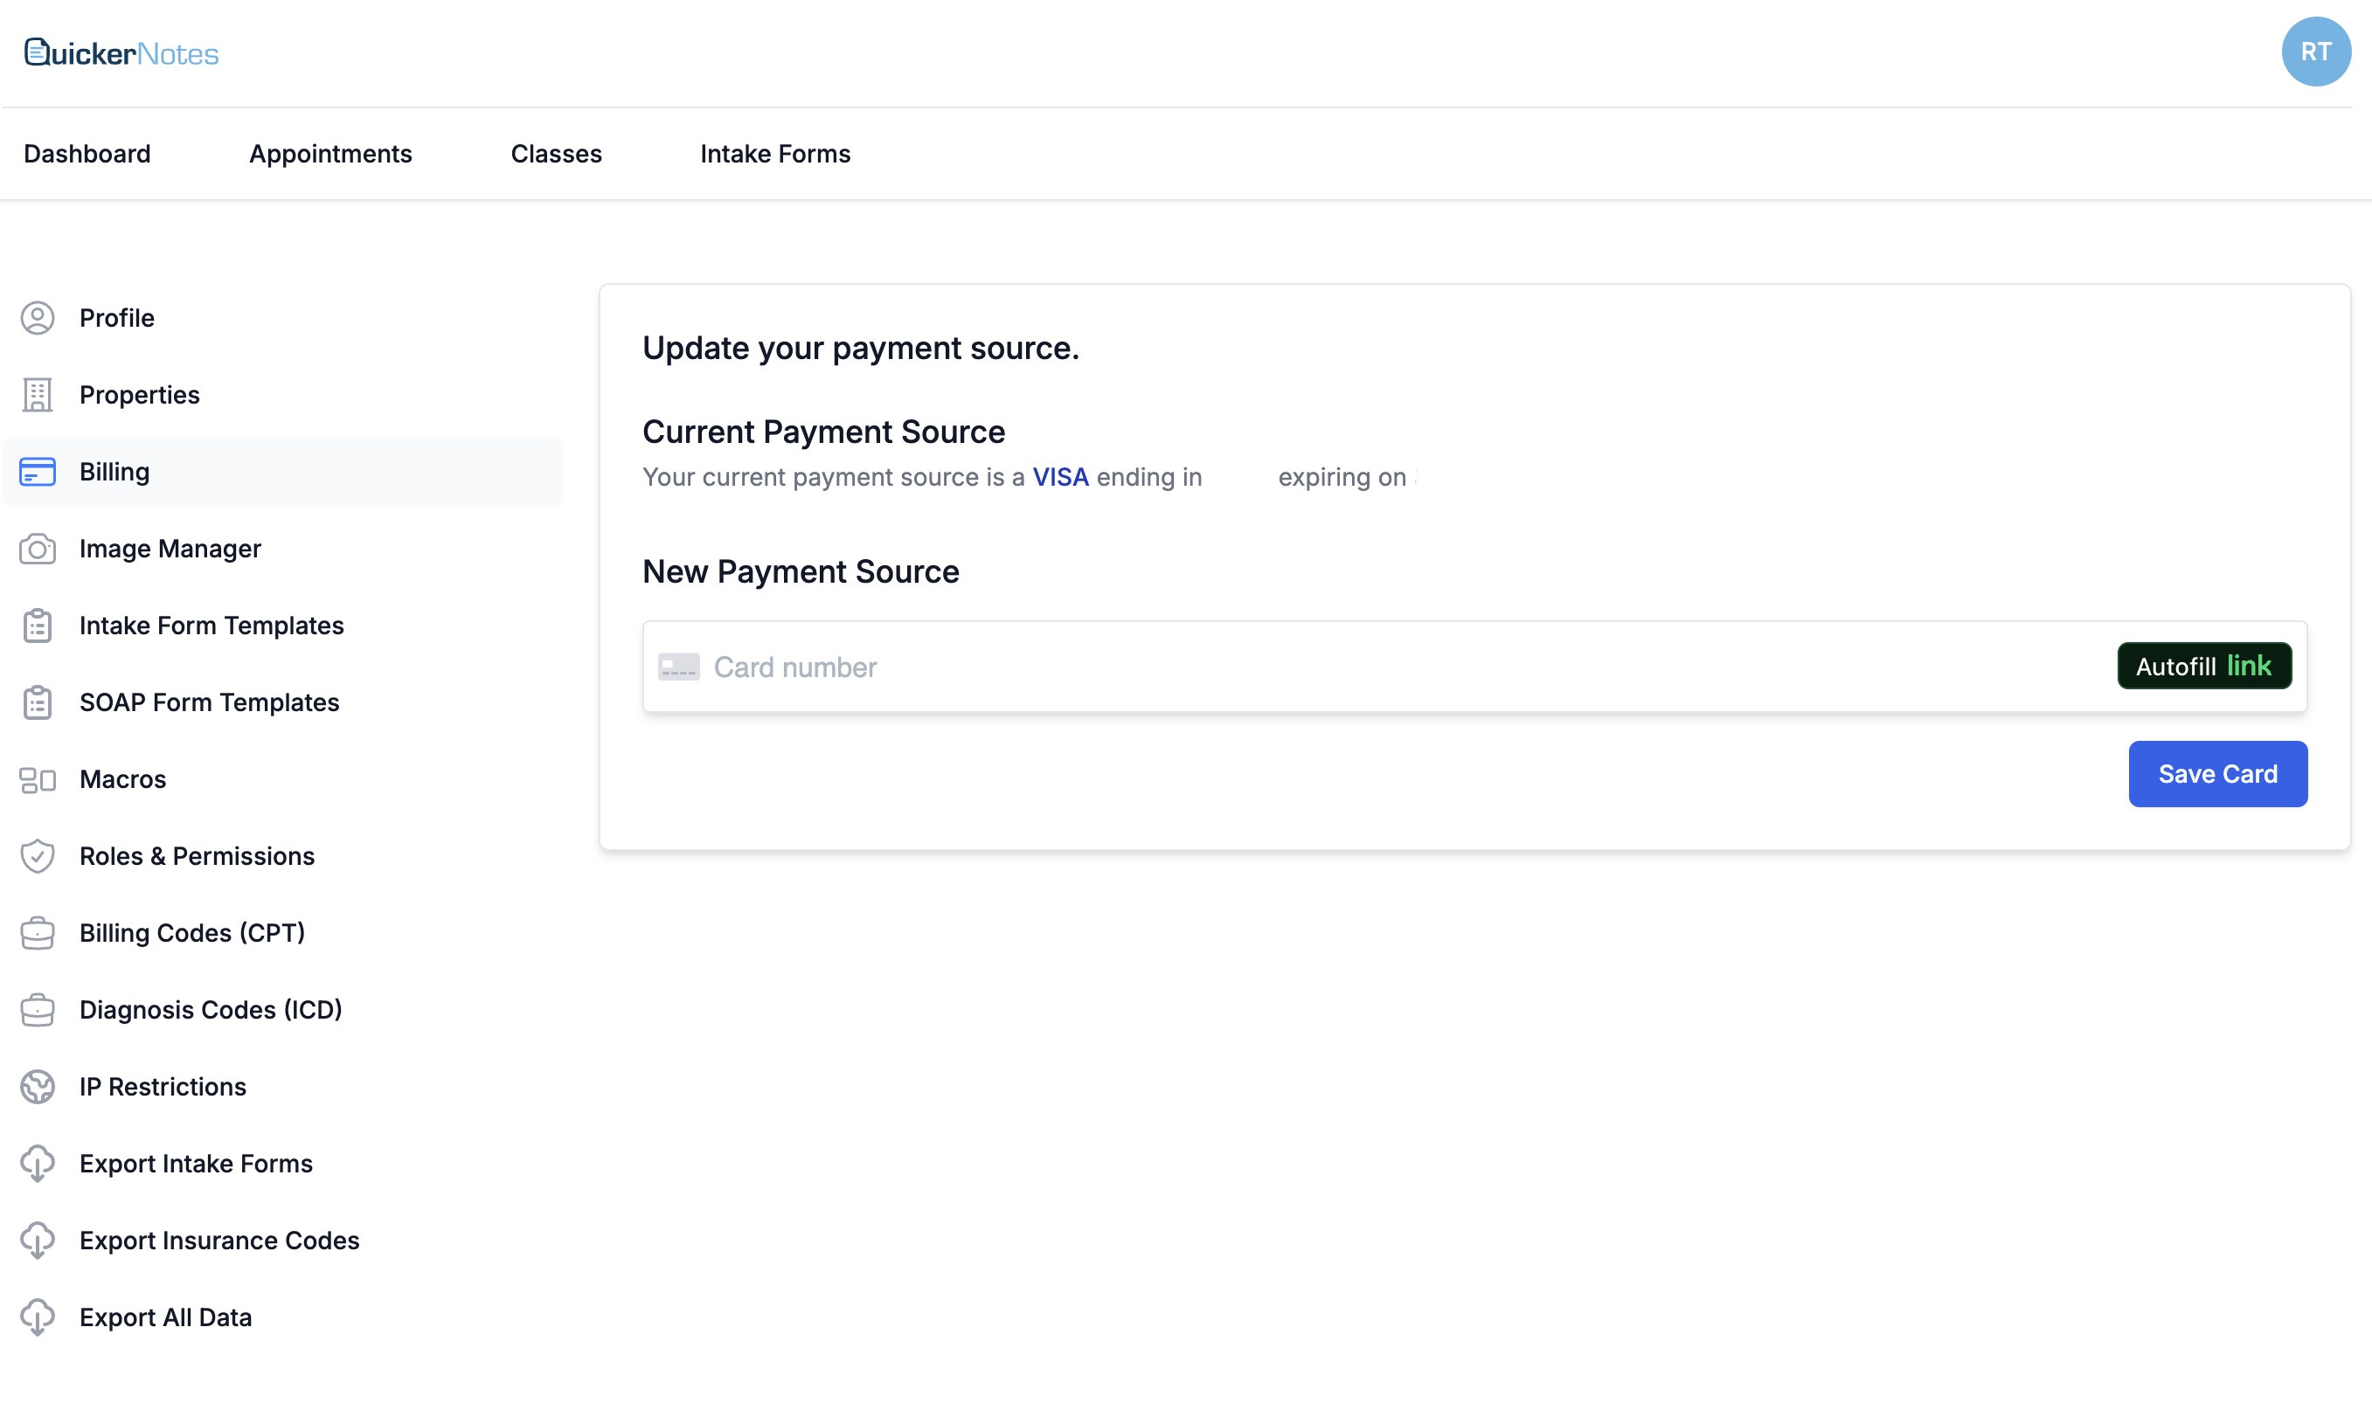Go to the Intake Forms tab
Image resolution: width=2372 pixels, height=1417 pixels.
click(774, 154)
